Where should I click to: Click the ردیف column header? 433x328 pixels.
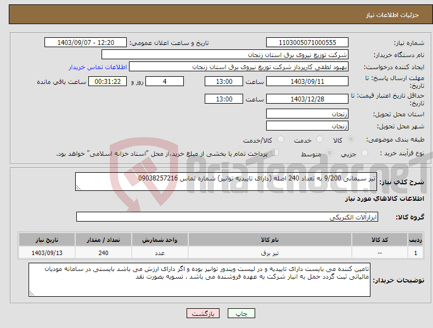(415, 240)
